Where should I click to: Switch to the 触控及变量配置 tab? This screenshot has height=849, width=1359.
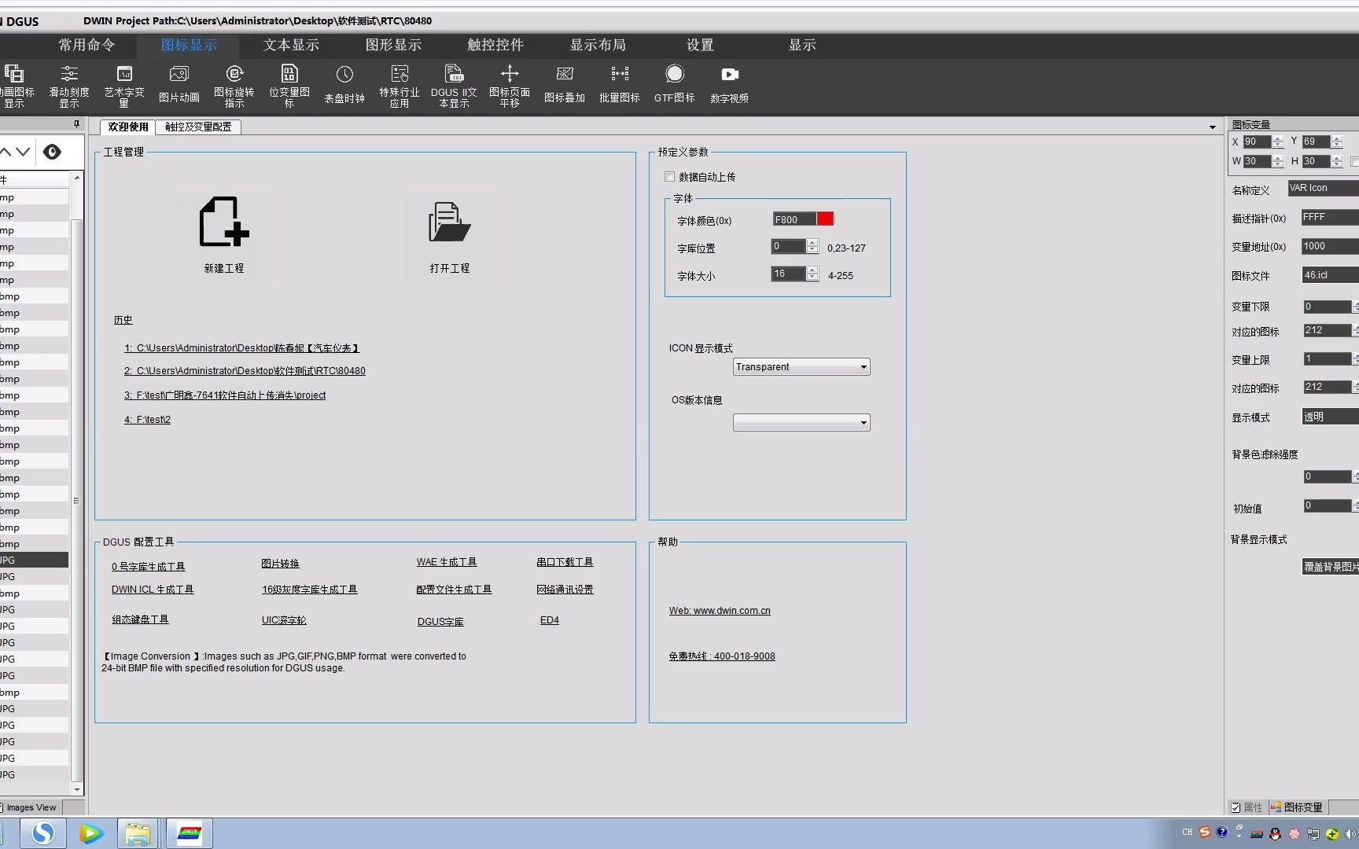pyautogui.click(x=198, y=127)
